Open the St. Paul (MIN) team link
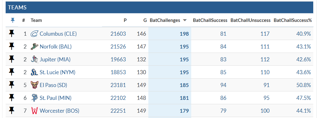 coord(56,98)
